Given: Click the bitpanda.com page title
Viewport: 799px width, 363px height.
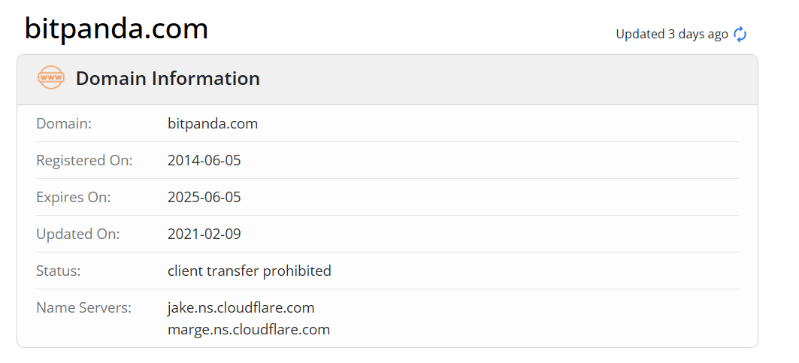Looking at the screenshot, I should (x=116, y=29).
